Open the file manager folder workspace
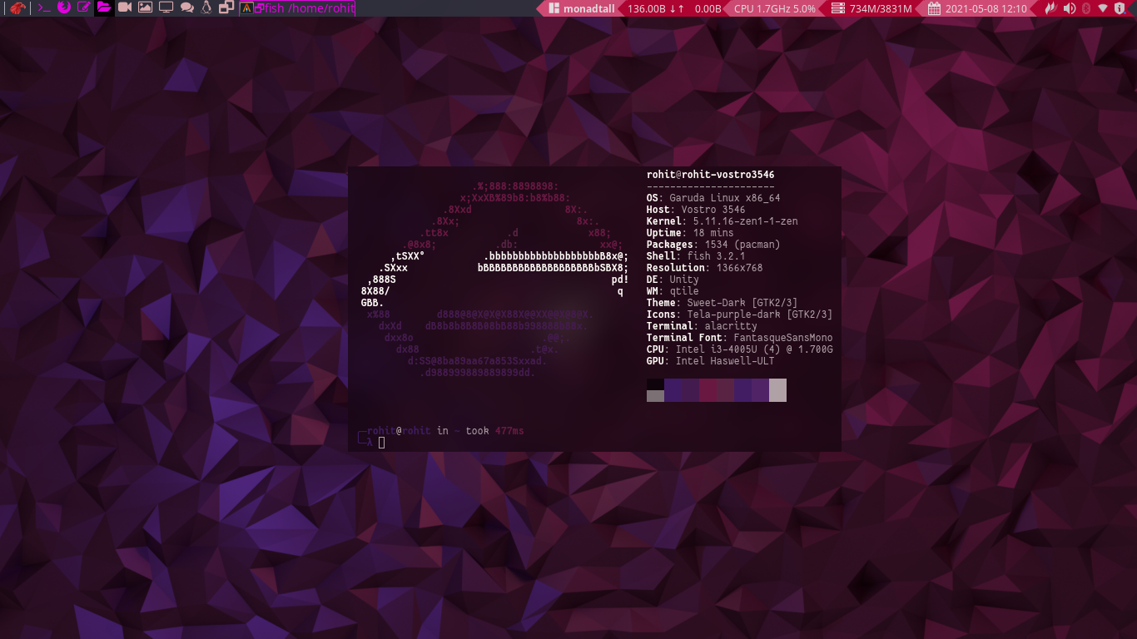 click(x=104, y=8)
